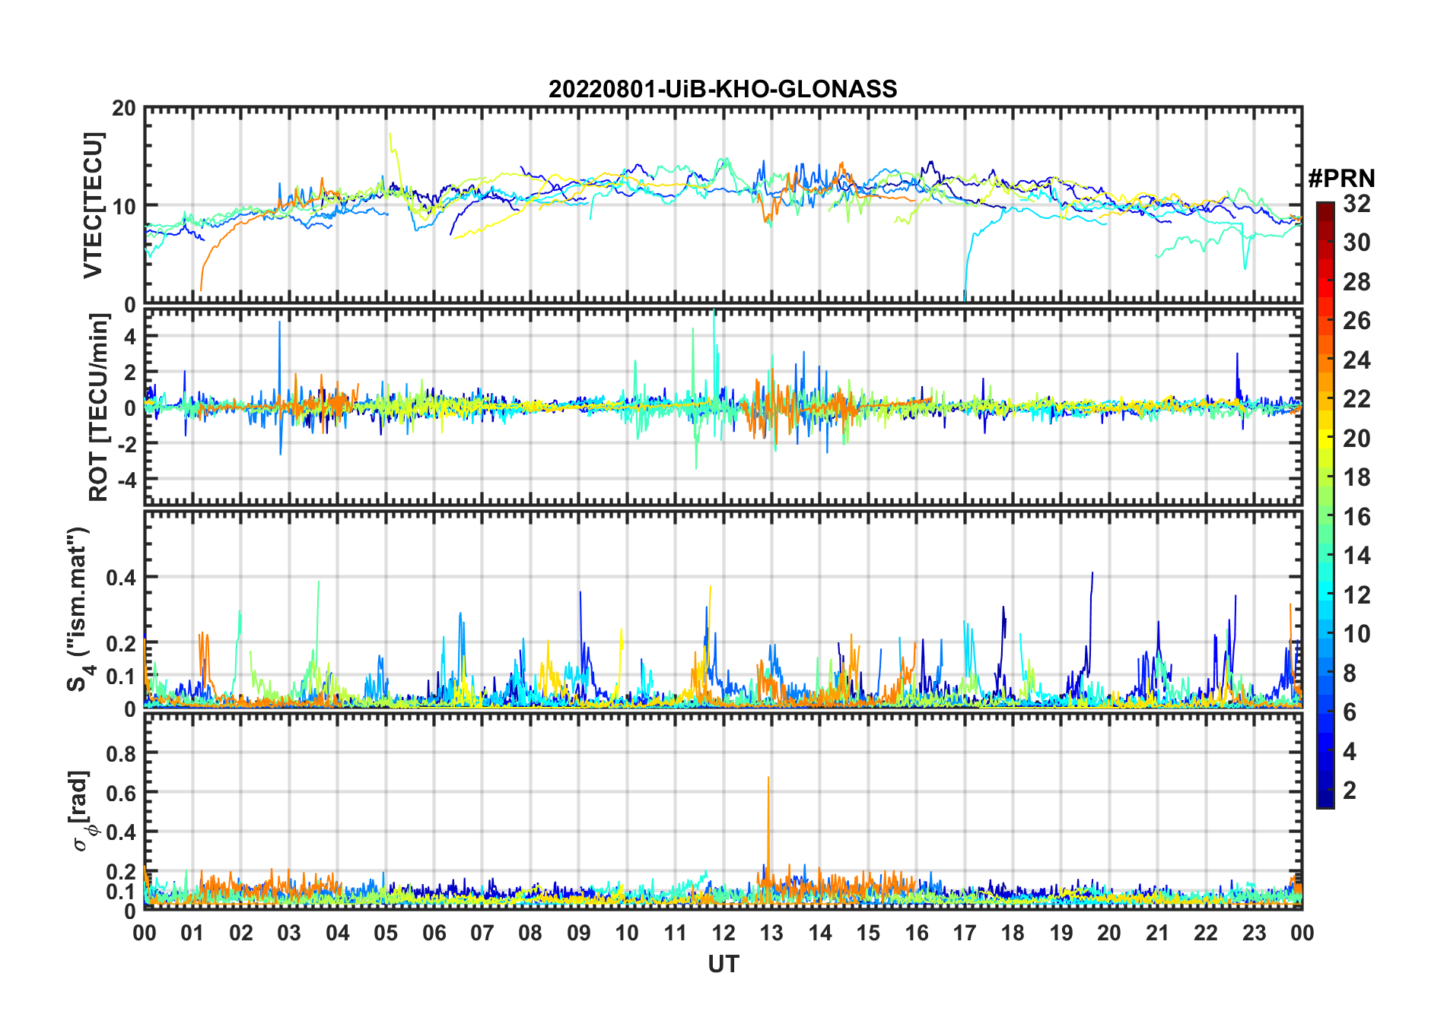1447x1011 pixels.
Task: Click colorbar tick label 26
Action: (x=1356, y=320)
